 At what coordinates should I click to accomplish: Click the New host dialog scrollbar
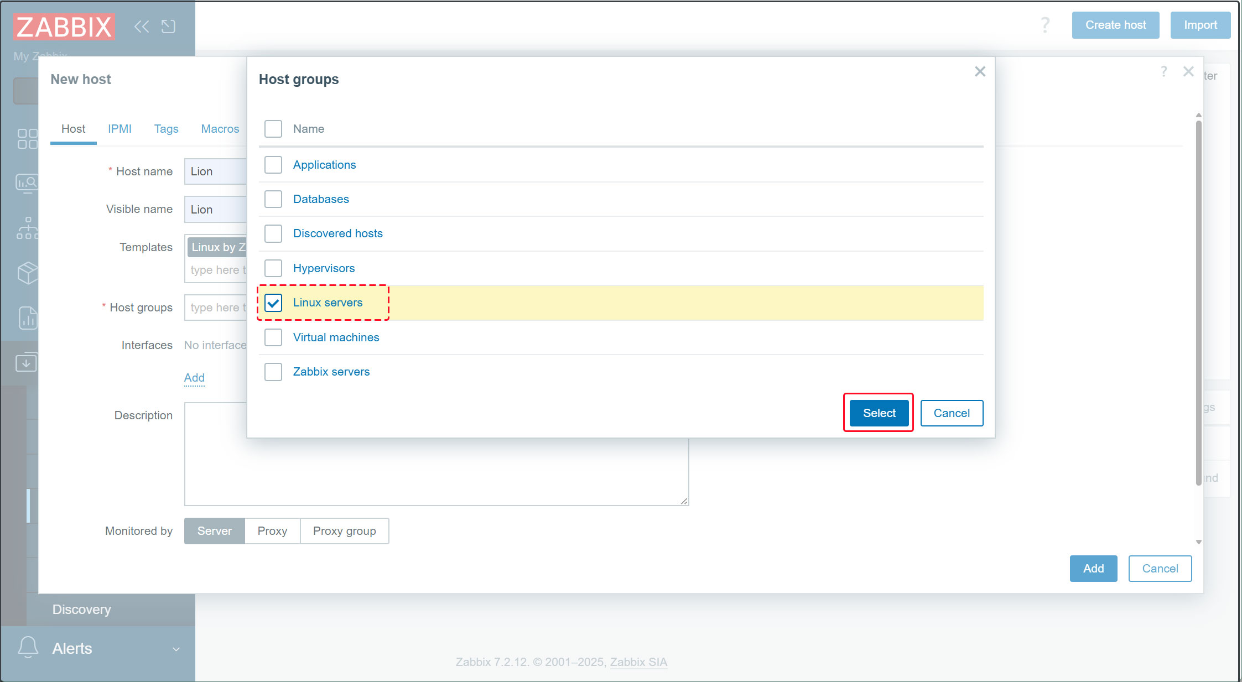tap(1198, 301)
